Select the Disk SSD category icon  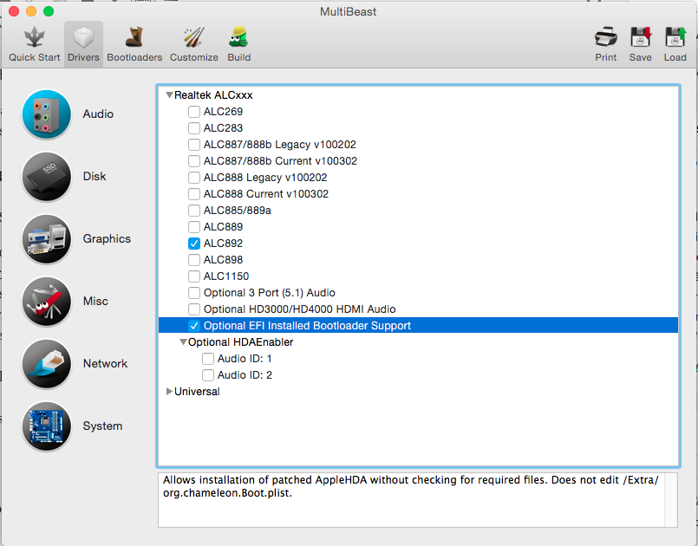(x=46, y=177)
